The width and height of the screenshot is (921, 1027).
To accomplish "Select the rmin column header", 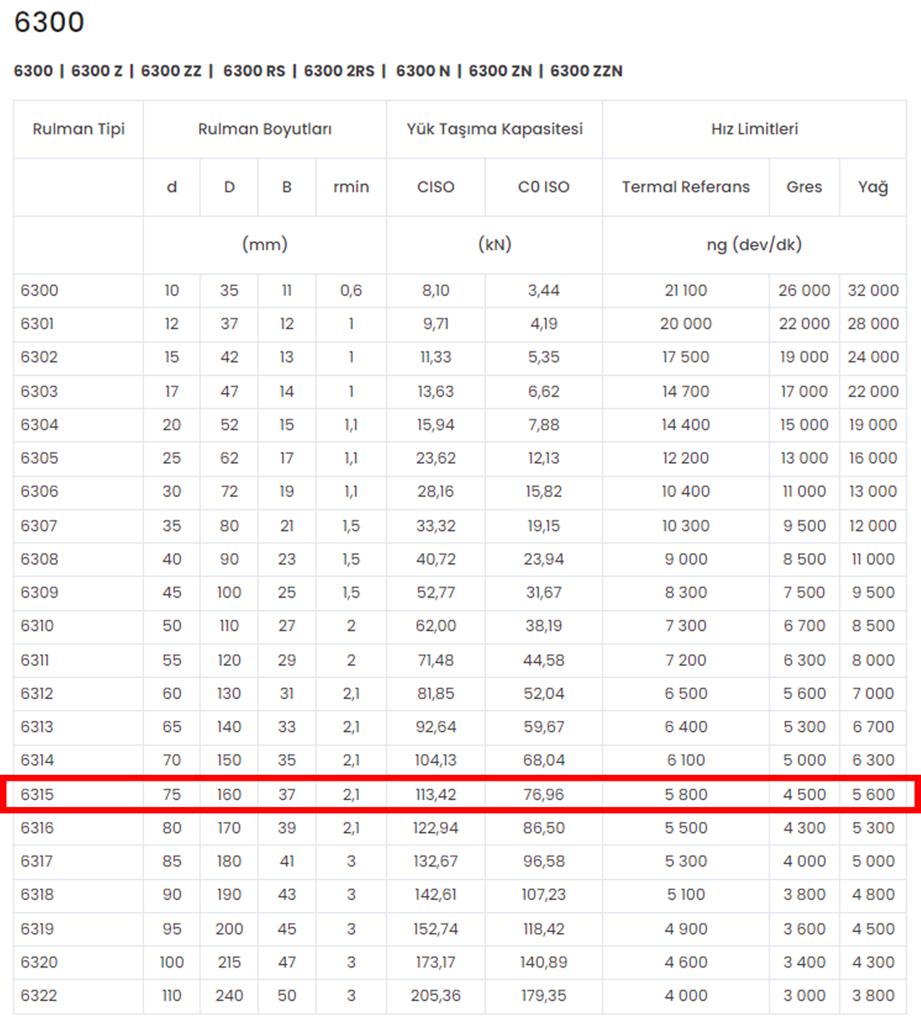I will point(351,187).
